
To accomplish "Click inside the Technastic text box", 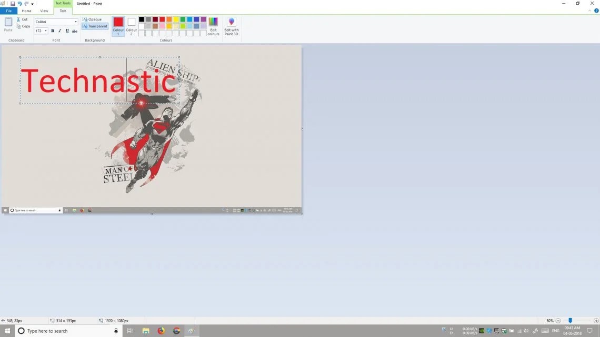I will pyautogui.click(x=99, y=80).
